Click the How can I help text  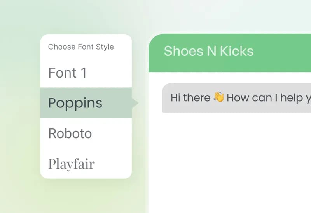pos(269,98)
